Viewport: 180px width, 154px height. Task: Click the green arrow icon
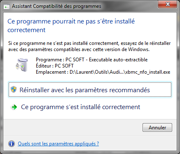click(14, 107)
